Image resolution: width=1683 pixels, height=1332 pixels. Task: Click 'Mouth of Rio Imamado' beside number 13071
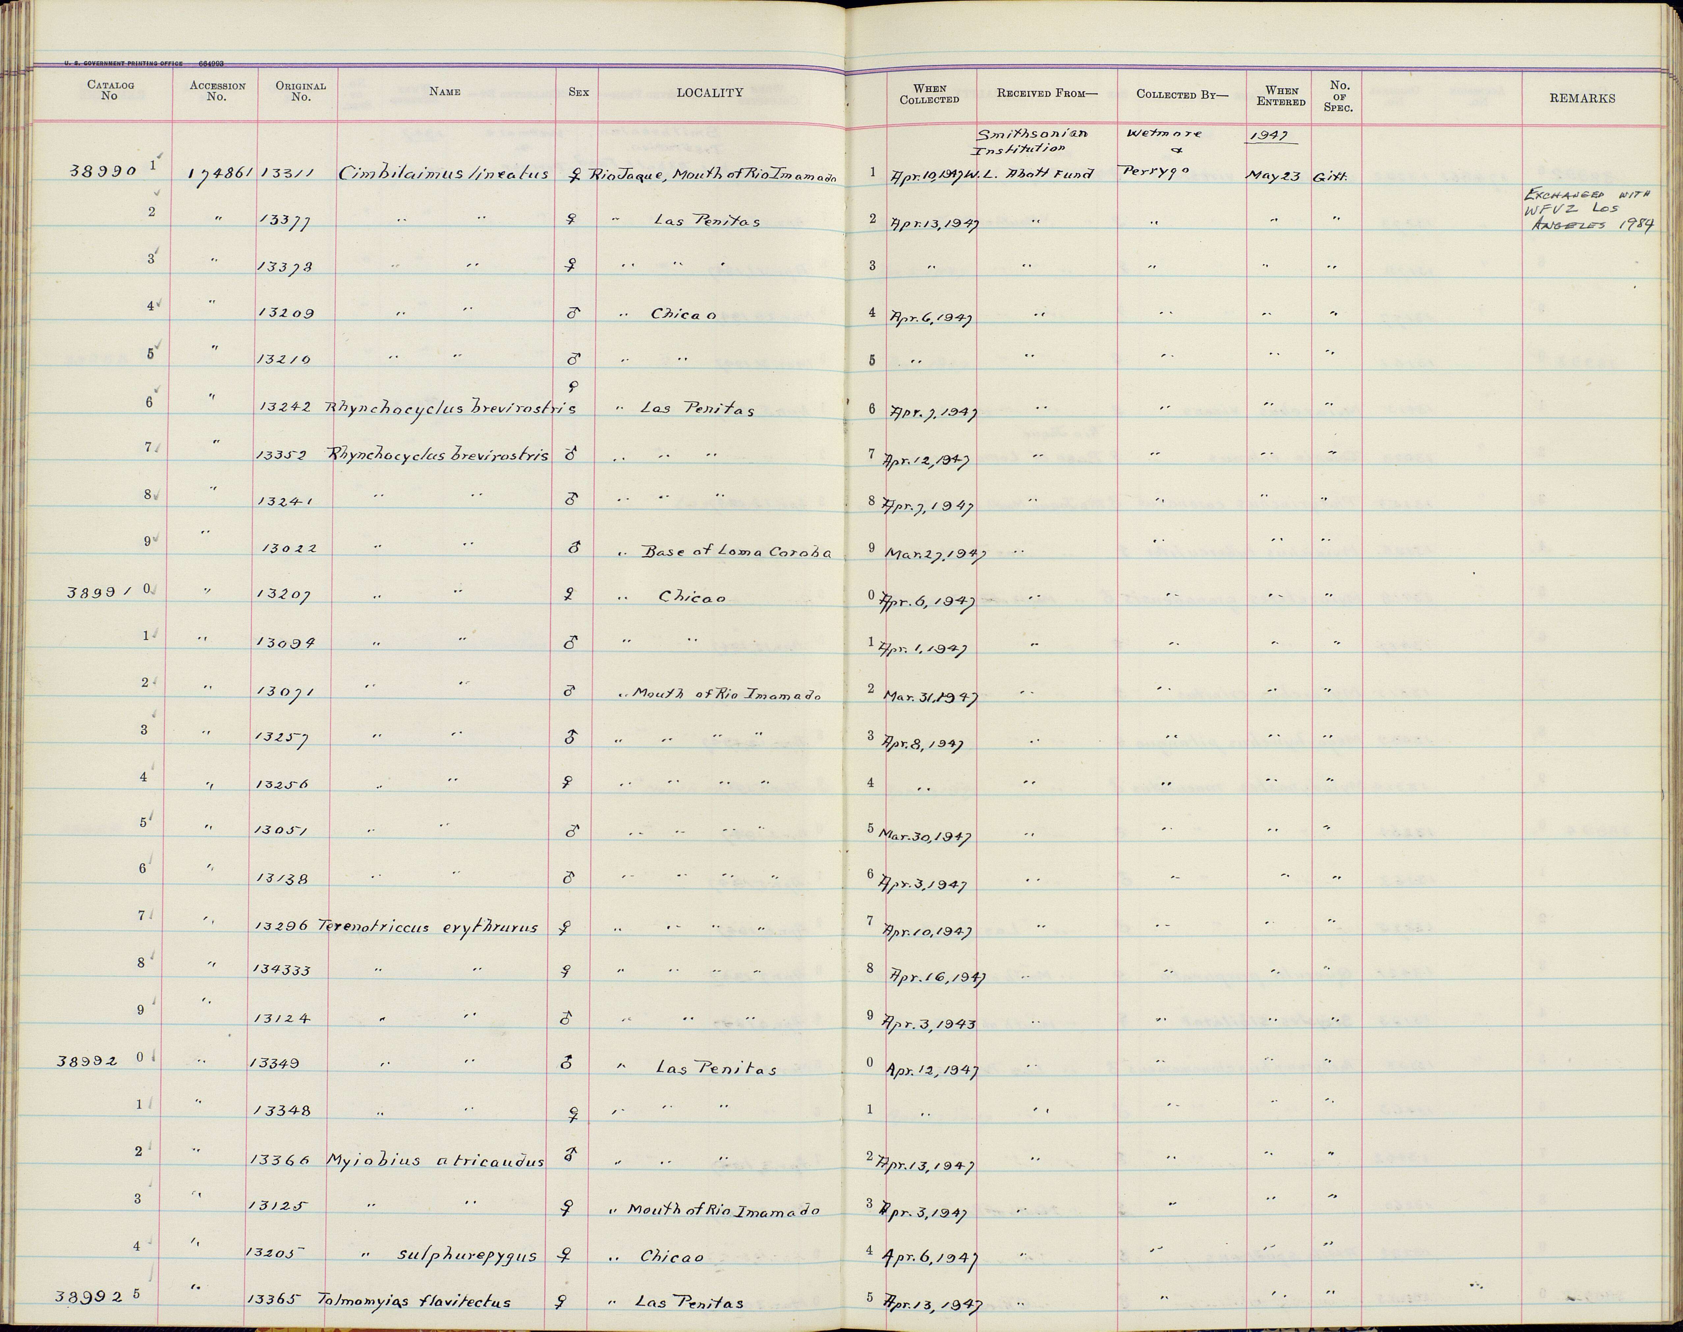pyautogui.click(x=727, y=693)
